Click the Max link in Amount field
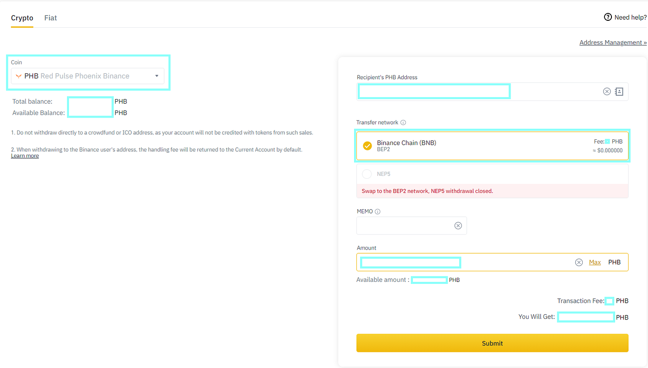 coord(595,262)
